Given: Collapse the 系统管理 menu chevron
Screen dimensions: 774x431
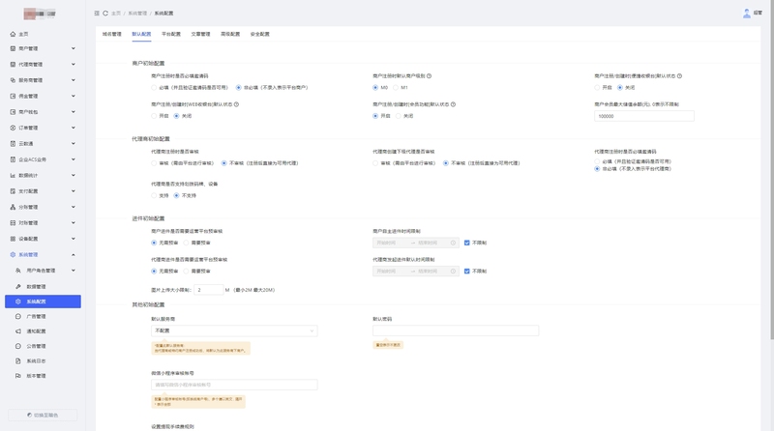Looking at the screenshot, I should [x=74, y=254].
